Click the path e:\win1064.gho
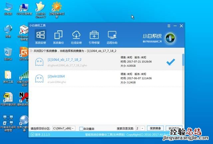This screenshot has height=144, width=213. coord(57,82)
